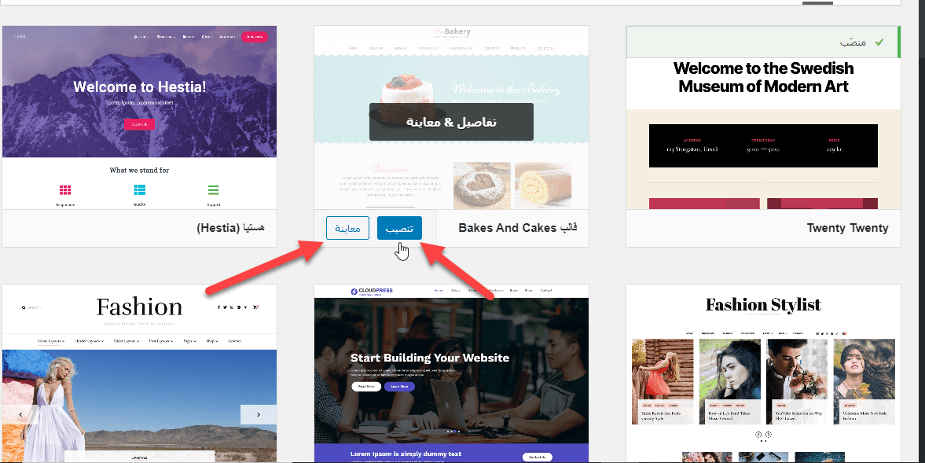Click next arrow on Fashion slider
This screenshot has height=463, width=925.
[x=259, y=414]
